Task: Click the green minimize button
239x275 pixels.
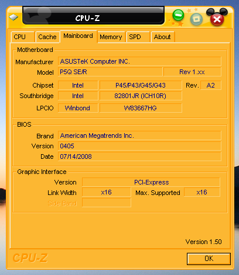Action: click(x=178, y=15)
